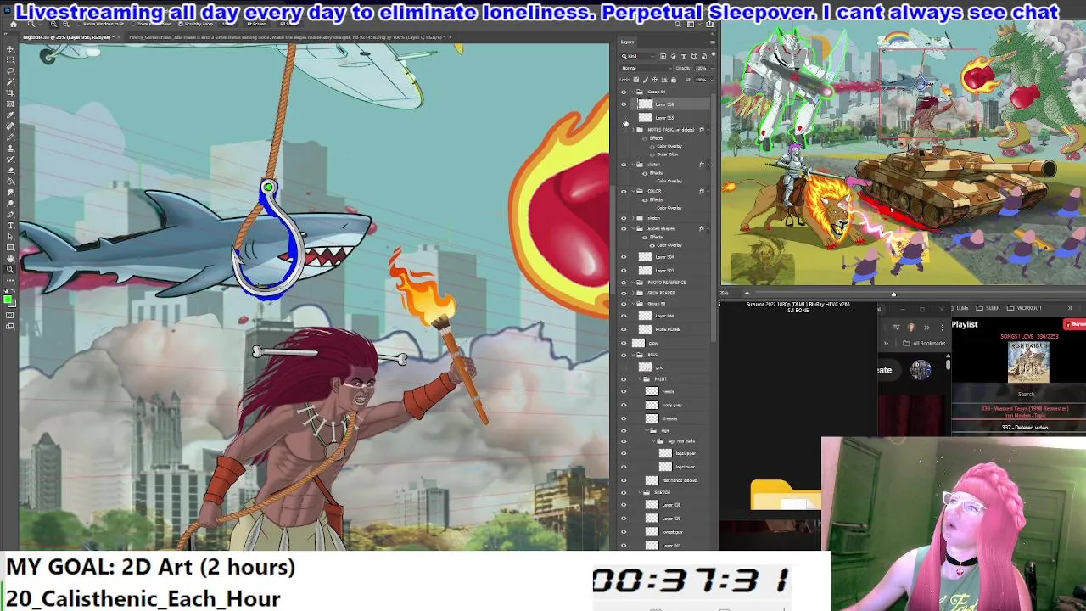Collapse the Group 64 folder
Viewport: 1086px width, 611px height.
point(633,92)
